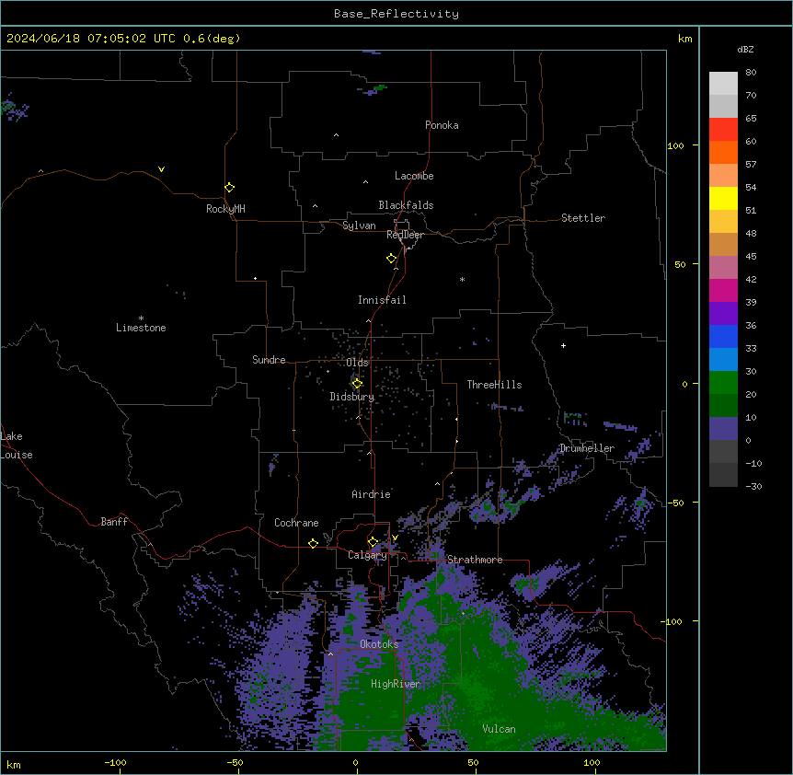This screenshot has width=793, height=775.
Task: Click the yellow marker icon near RockyMH
Action: [x=229, y=188]
